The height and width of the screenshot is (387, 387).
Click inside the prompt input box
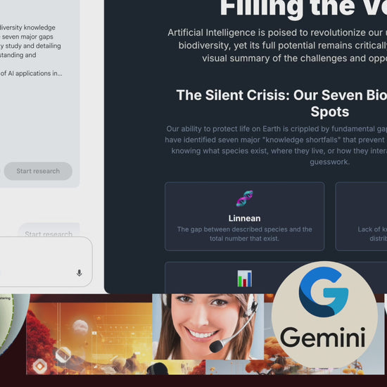tap(37, 262)
